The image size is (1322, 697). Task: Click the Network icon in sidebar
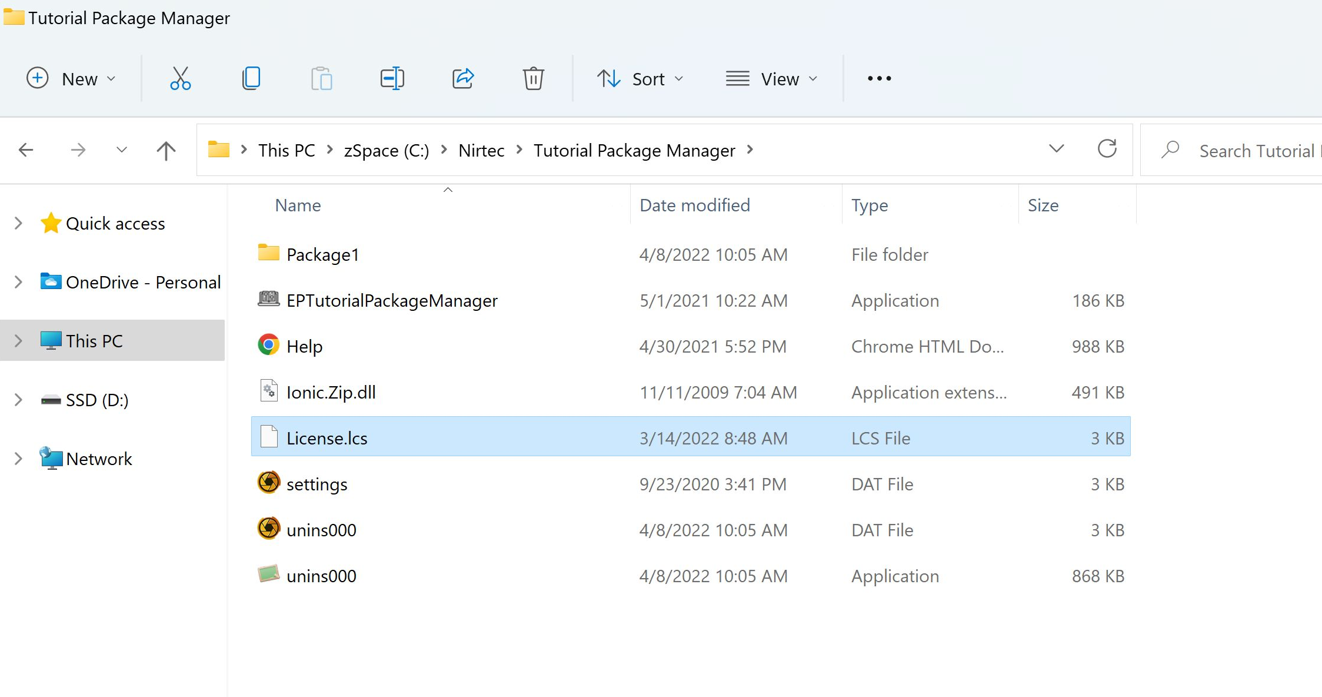click(x=51, y=458)
